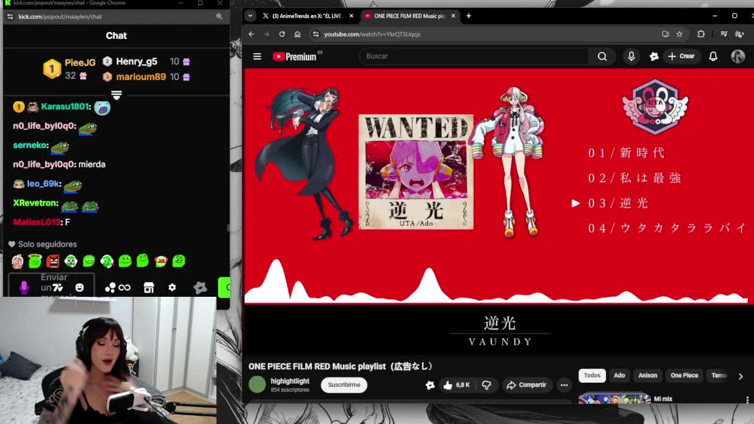The image size is (754, 424).
Task: Click the Solo seguidores notice
Action: point(42,244)
